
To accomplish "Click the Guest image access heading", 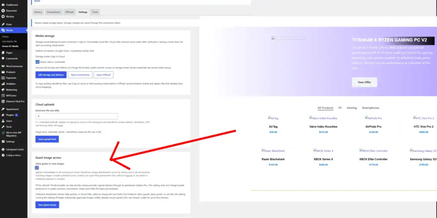I will coord(48,157).
